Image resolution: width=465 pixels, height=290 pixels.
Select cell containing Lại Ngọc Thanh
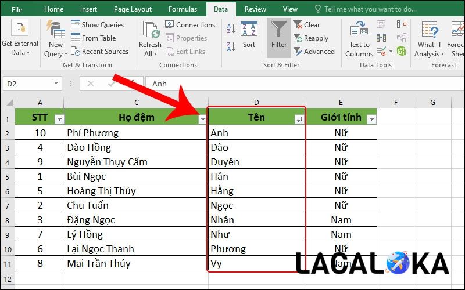(137, 249)
